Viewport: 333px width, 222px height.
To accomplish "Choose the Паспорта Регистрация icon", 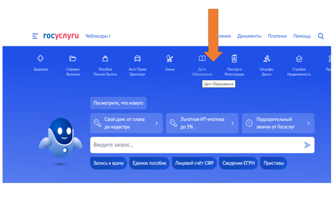I will click(234, 59).
